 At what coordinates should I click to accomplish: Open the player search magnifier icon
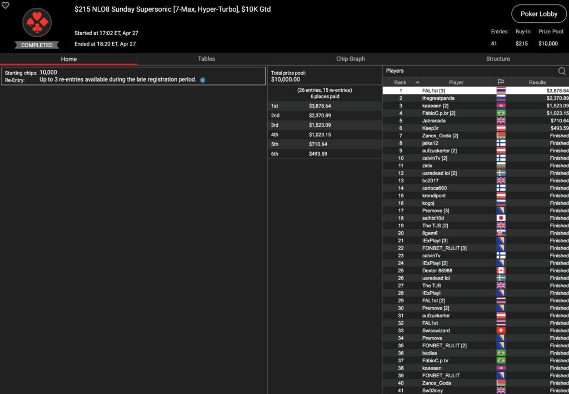562,71
